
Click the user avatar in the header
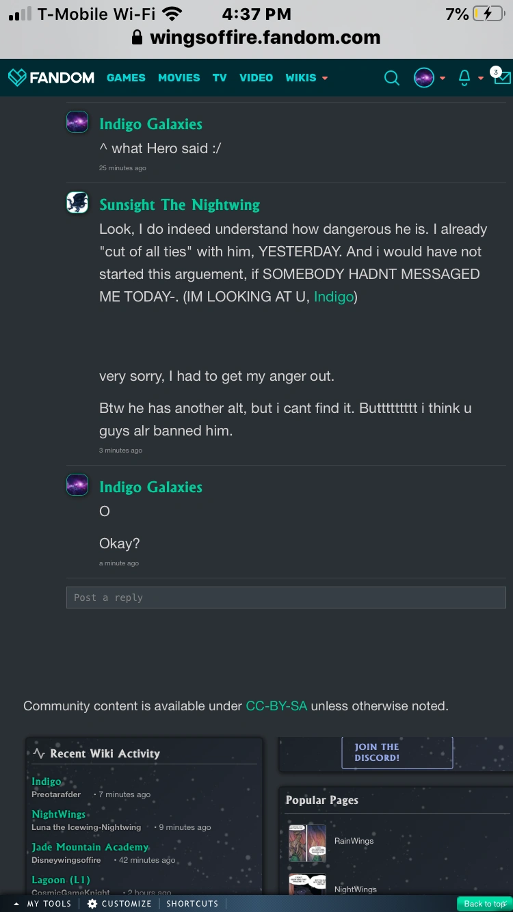pyautogui.click(x=424, y=78)
